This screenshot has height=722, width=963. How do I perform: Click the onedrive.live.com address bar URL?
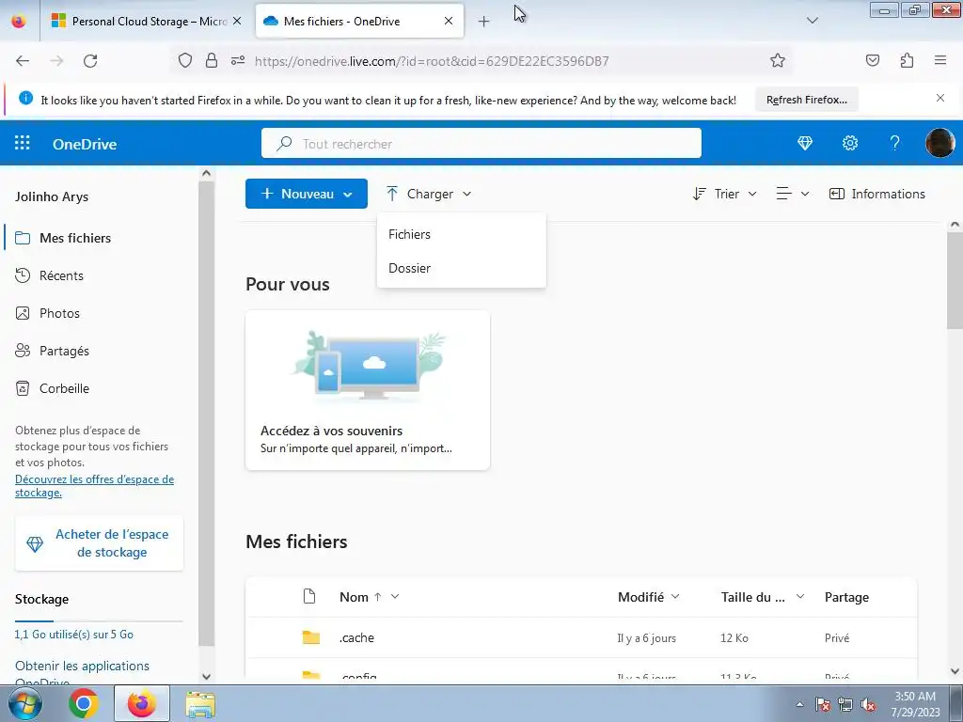432,61
